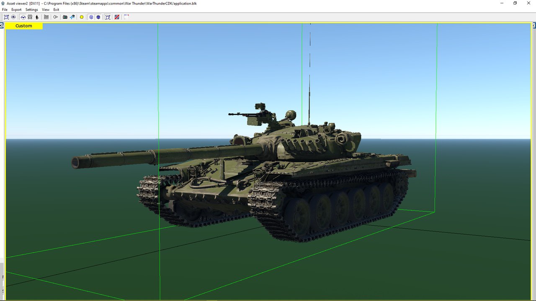
Task: Open the File menu
Action: pyautogui.click(x=5, y=10)
